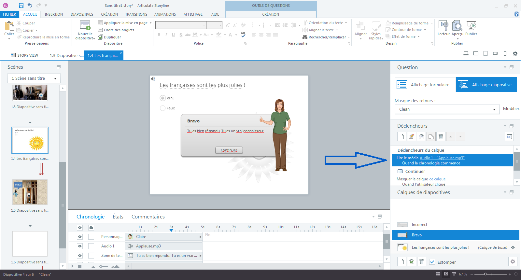Open the font name combo box

pos(181,25)
